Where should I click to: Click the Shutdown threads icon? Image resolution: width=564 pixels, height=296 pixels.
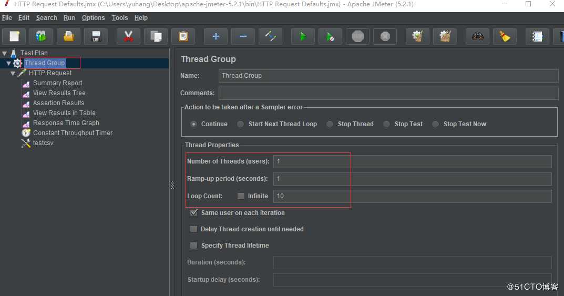pos(385,36)
